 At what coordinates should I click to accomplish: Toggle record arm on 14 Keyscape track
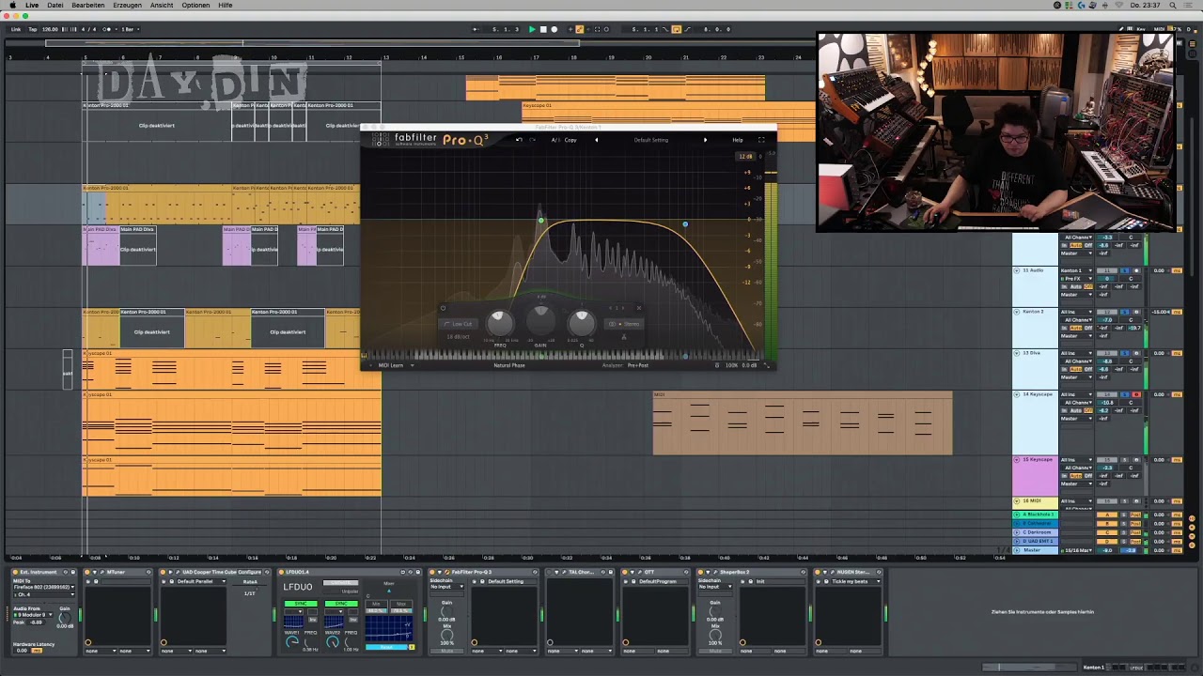(1135, 394)
